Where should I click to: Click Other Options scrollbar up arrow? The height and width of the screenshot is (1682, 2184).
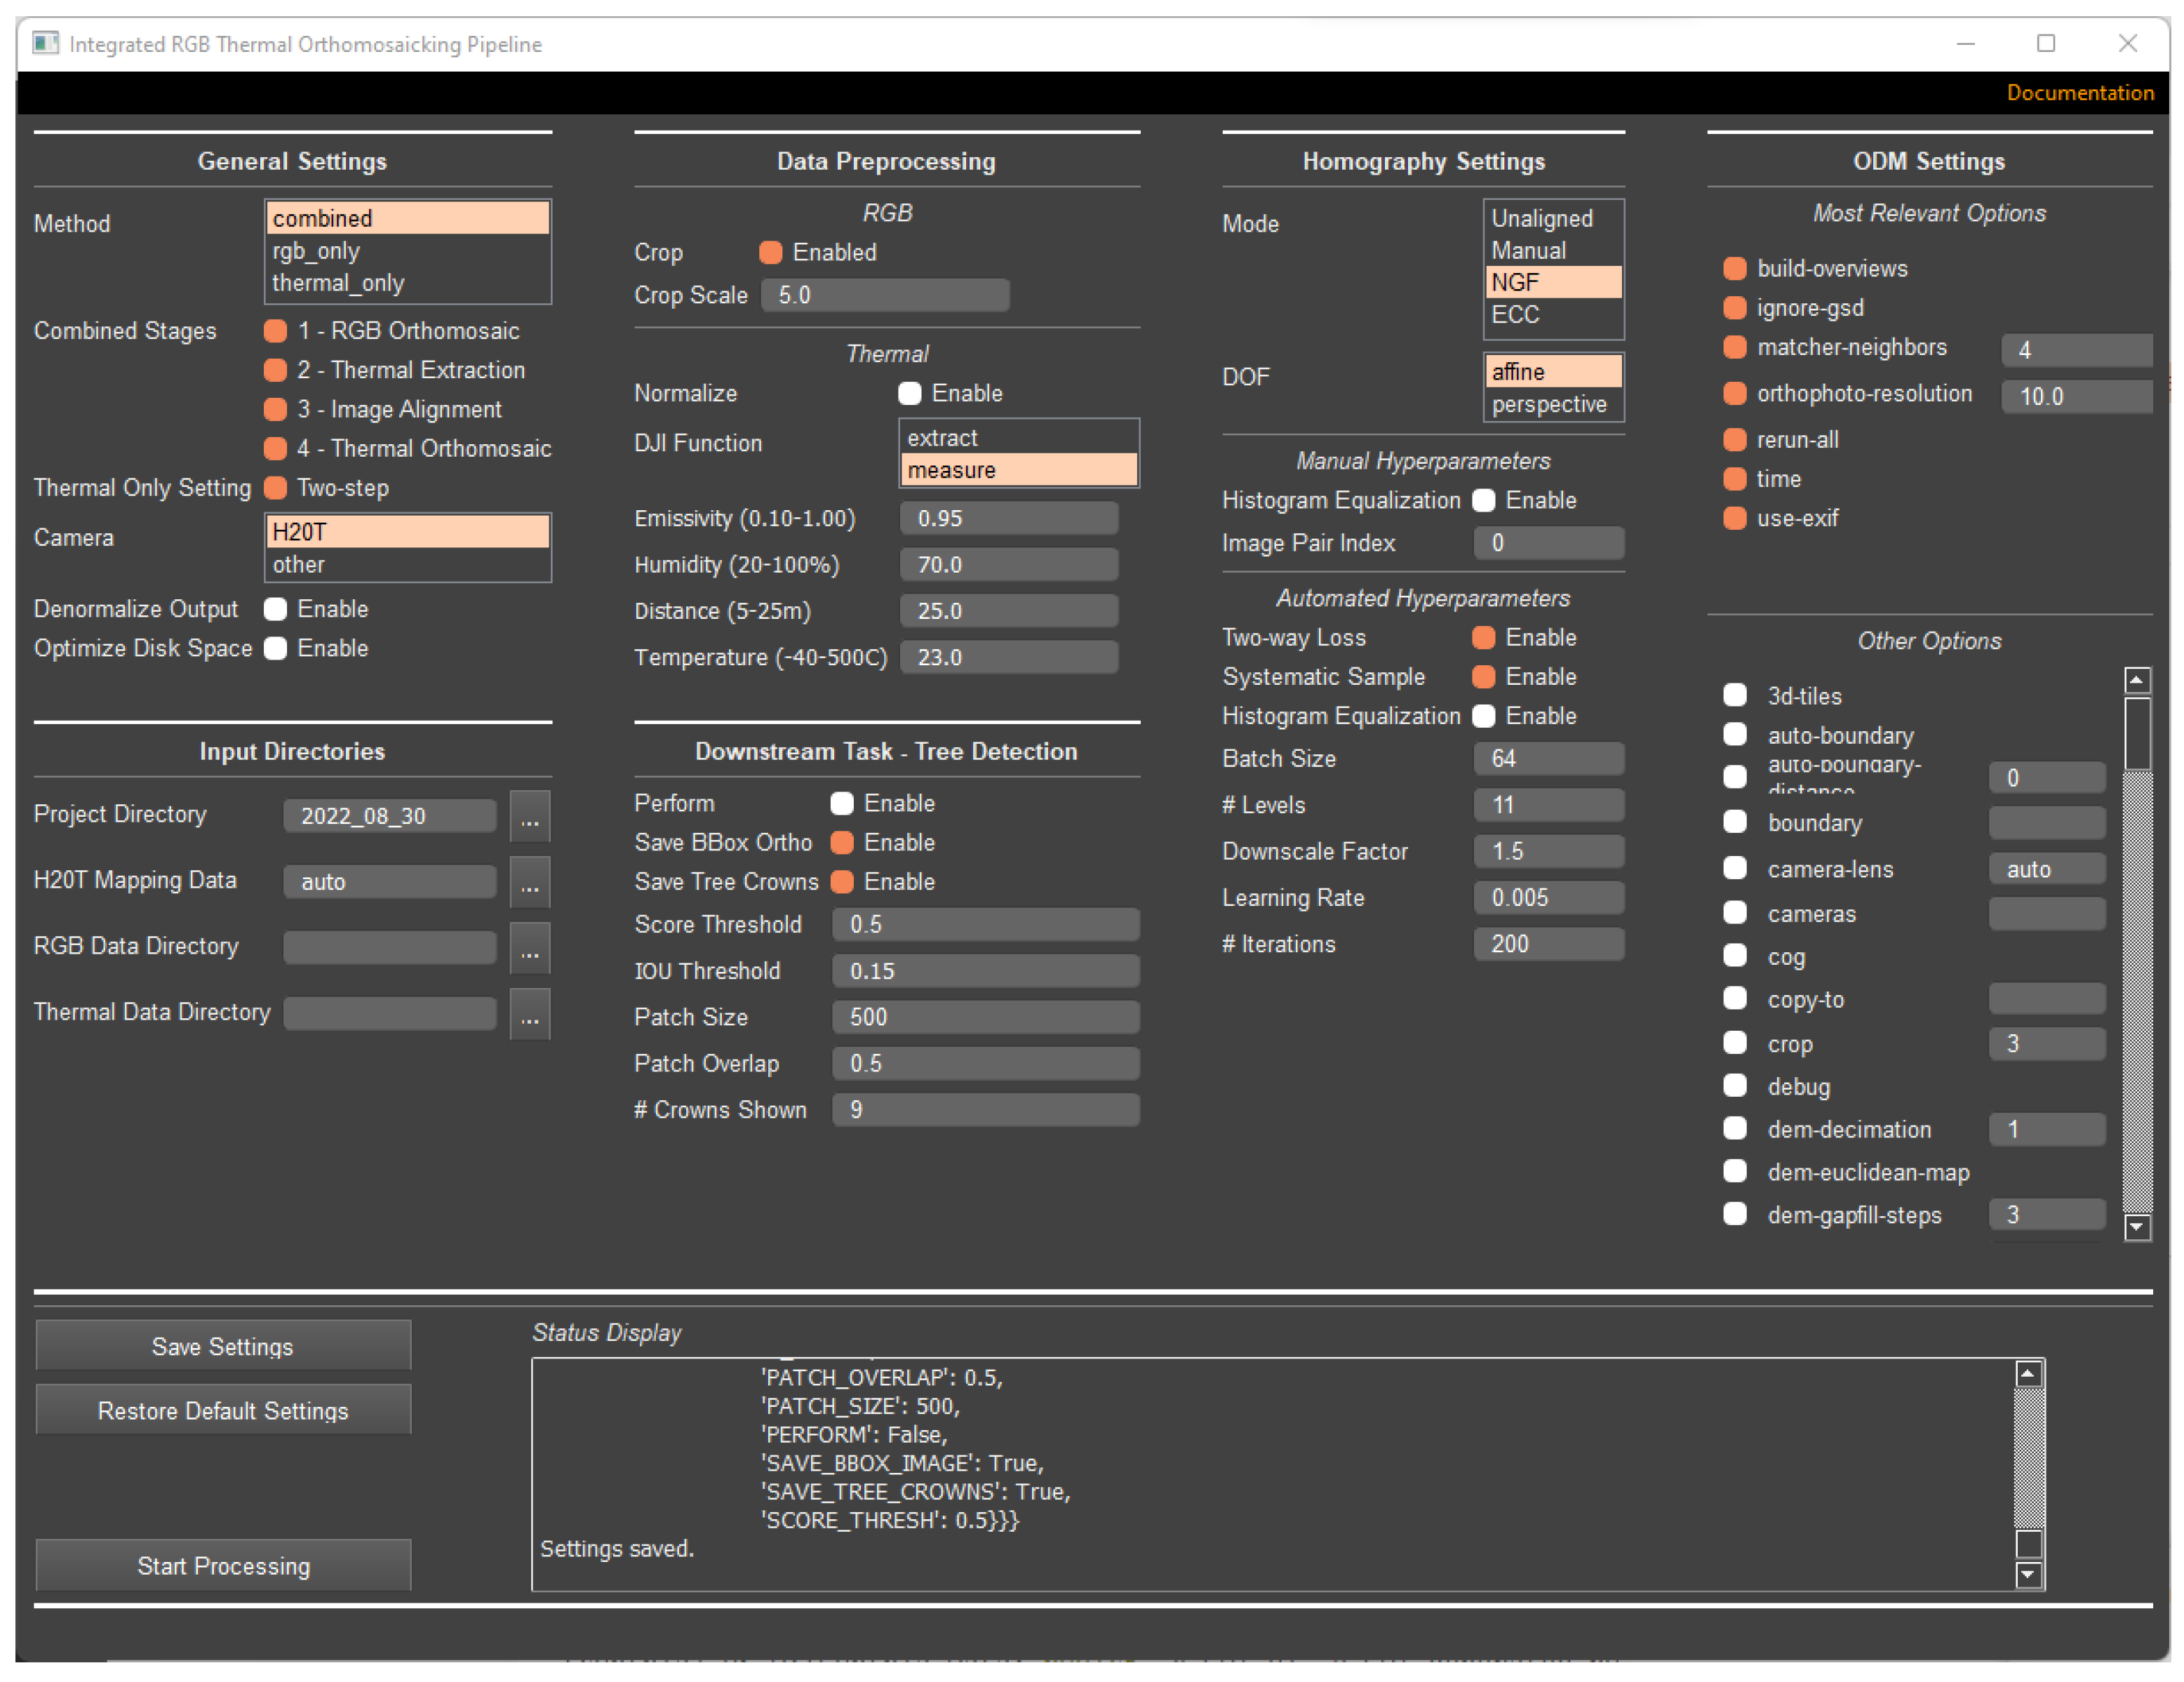coord(2137,681)
